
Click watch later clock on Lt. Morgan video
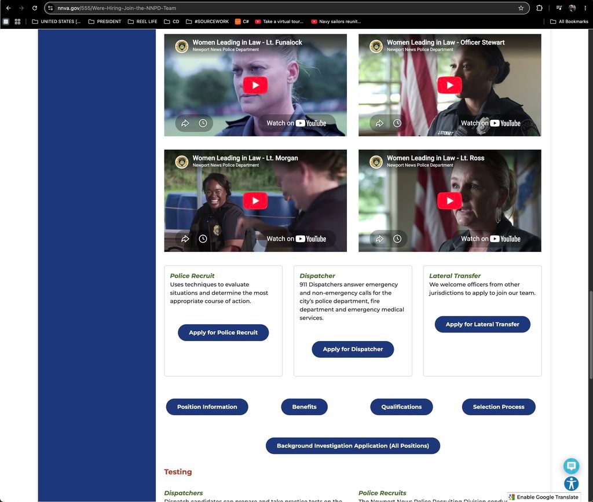(203, 239)
